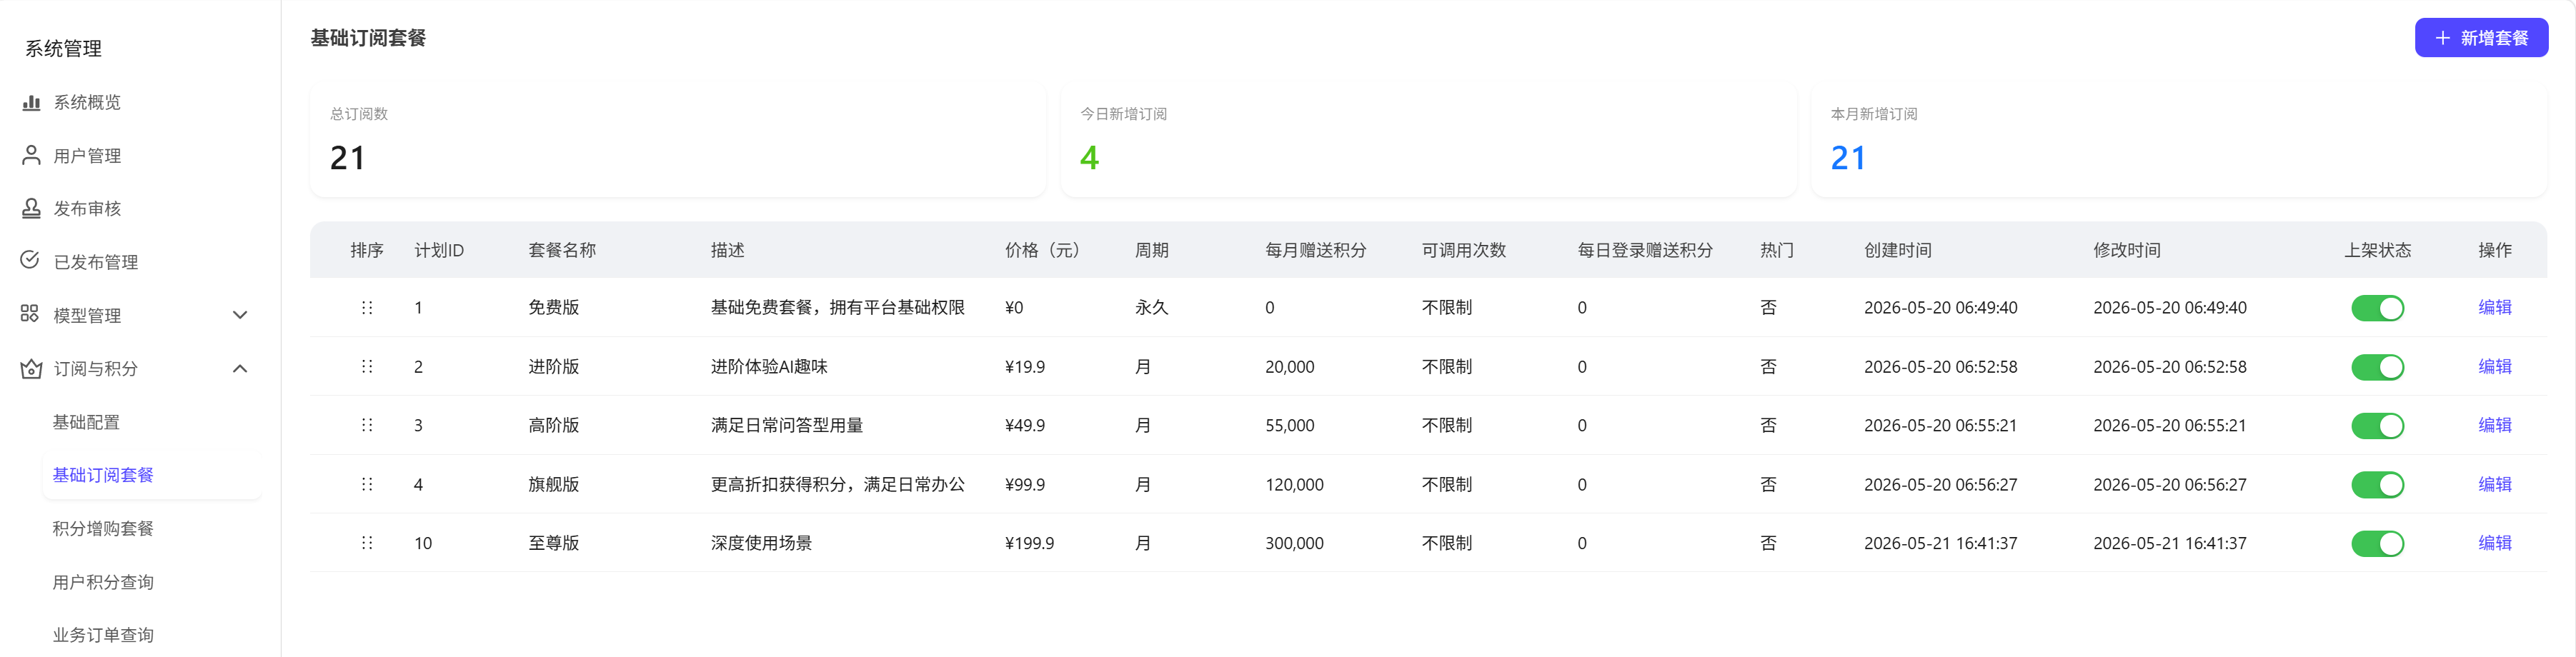Collapse the 订阅与积分 menu chevron
This screenshot has height=657, width=2576.
240,368
